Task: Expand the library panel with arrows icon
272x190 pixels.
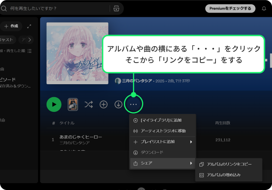Action: tap(29, 26)
